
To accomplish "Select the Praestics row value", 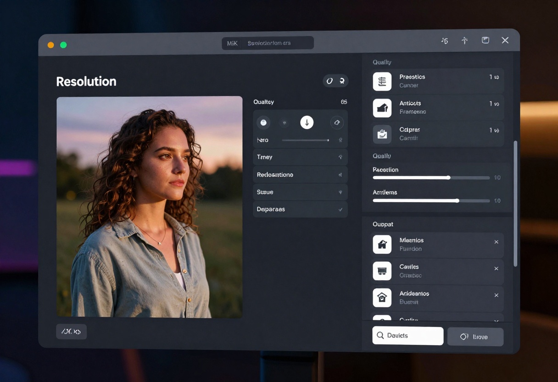I will [494, 77].
